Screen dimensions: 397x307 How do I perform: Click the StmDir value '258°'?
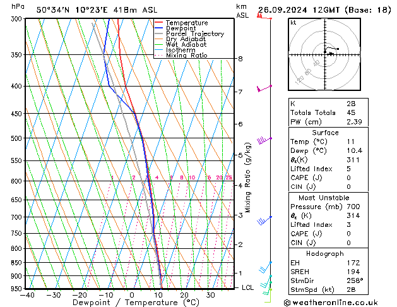(x=355, y=280)
